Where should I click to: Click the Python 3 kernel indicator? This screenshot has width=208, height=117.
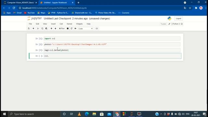point(176,24)
